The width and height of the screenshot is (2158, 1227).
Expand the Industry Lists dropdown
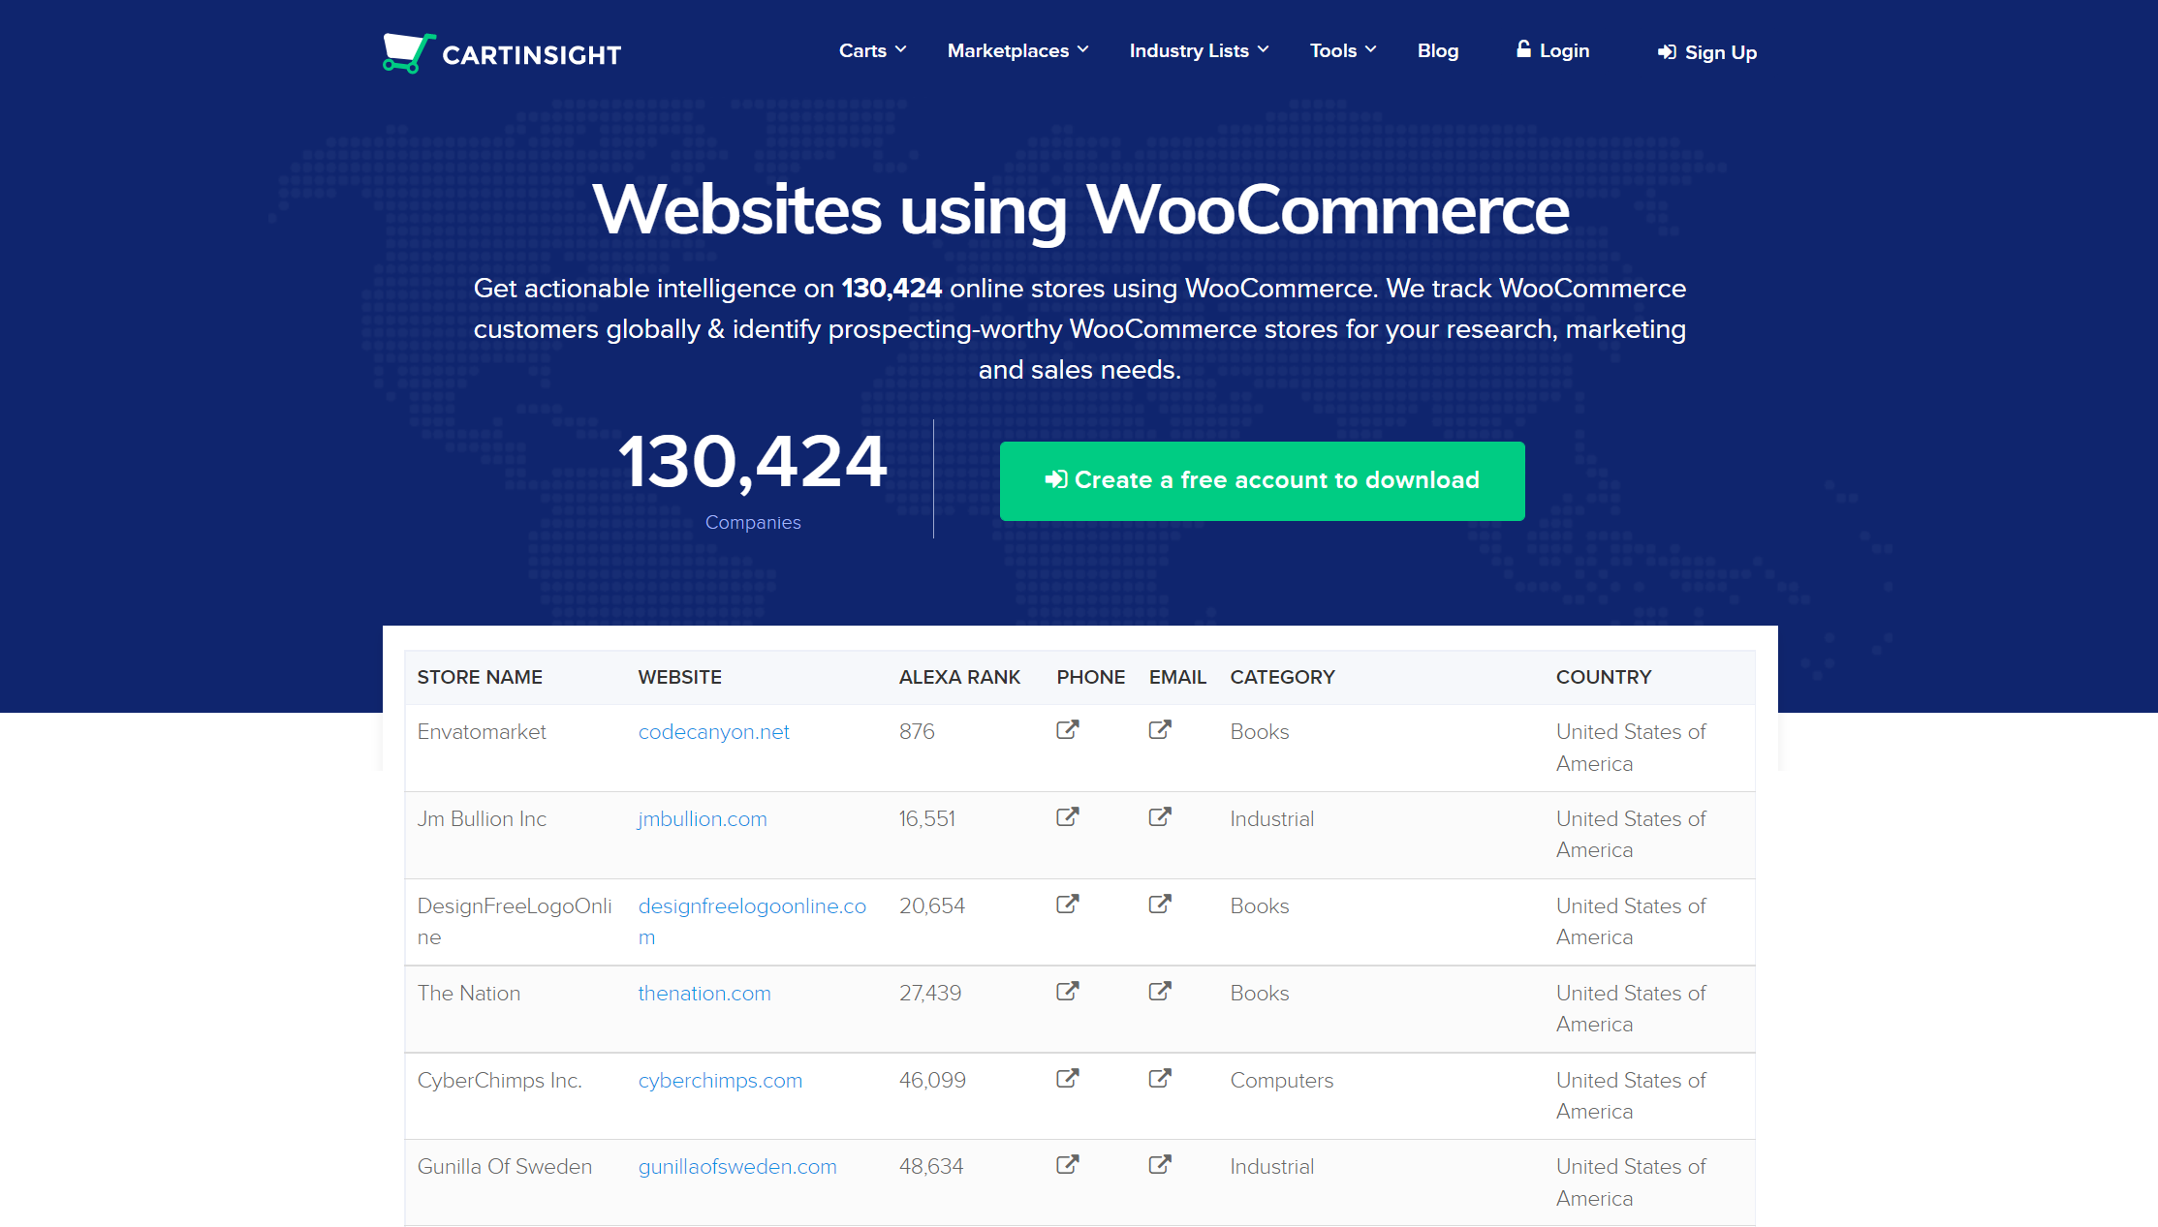(x=1199, y=50)
